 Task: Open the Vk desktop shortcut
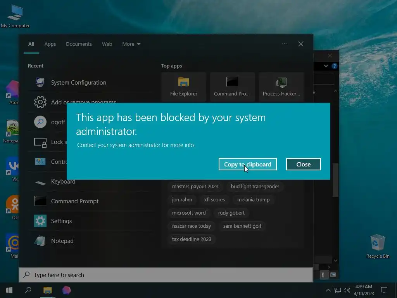(13, 169)
